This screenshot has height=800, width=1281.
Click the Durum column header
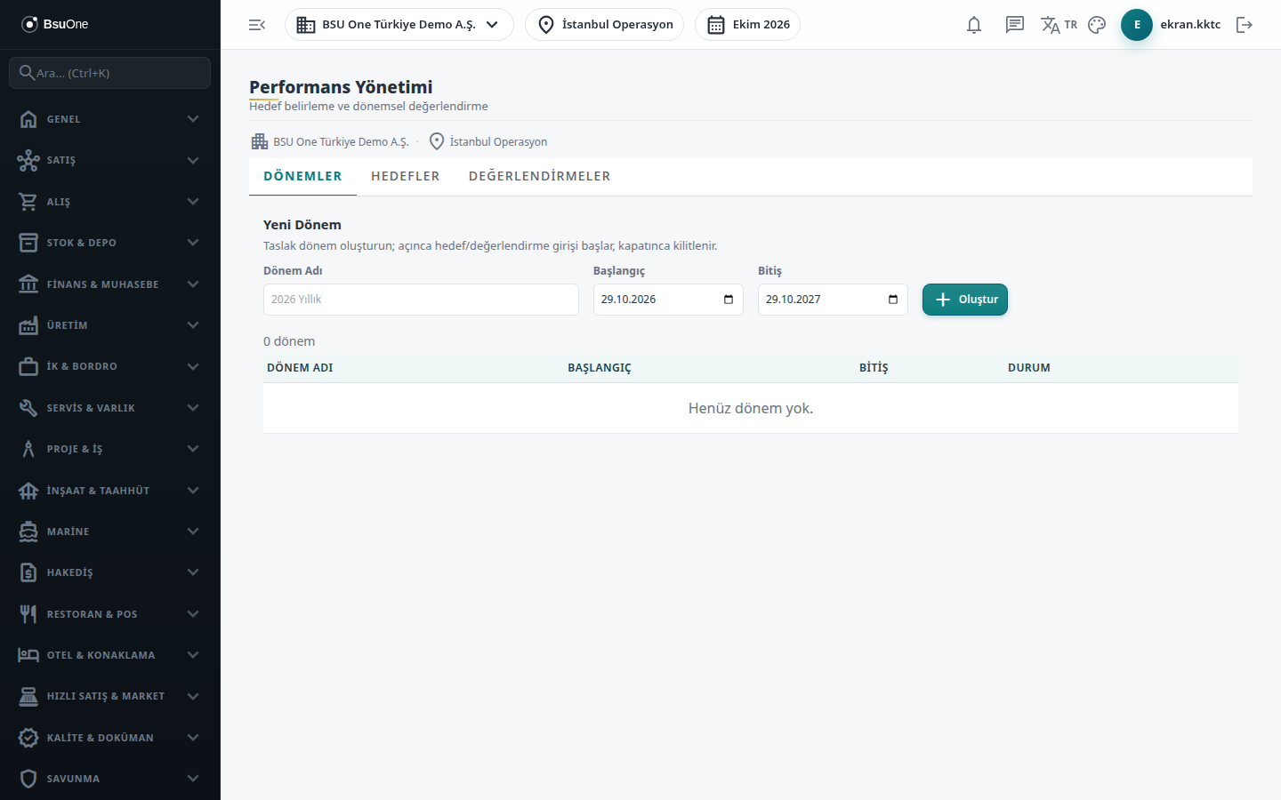(x=1029, y=368)
